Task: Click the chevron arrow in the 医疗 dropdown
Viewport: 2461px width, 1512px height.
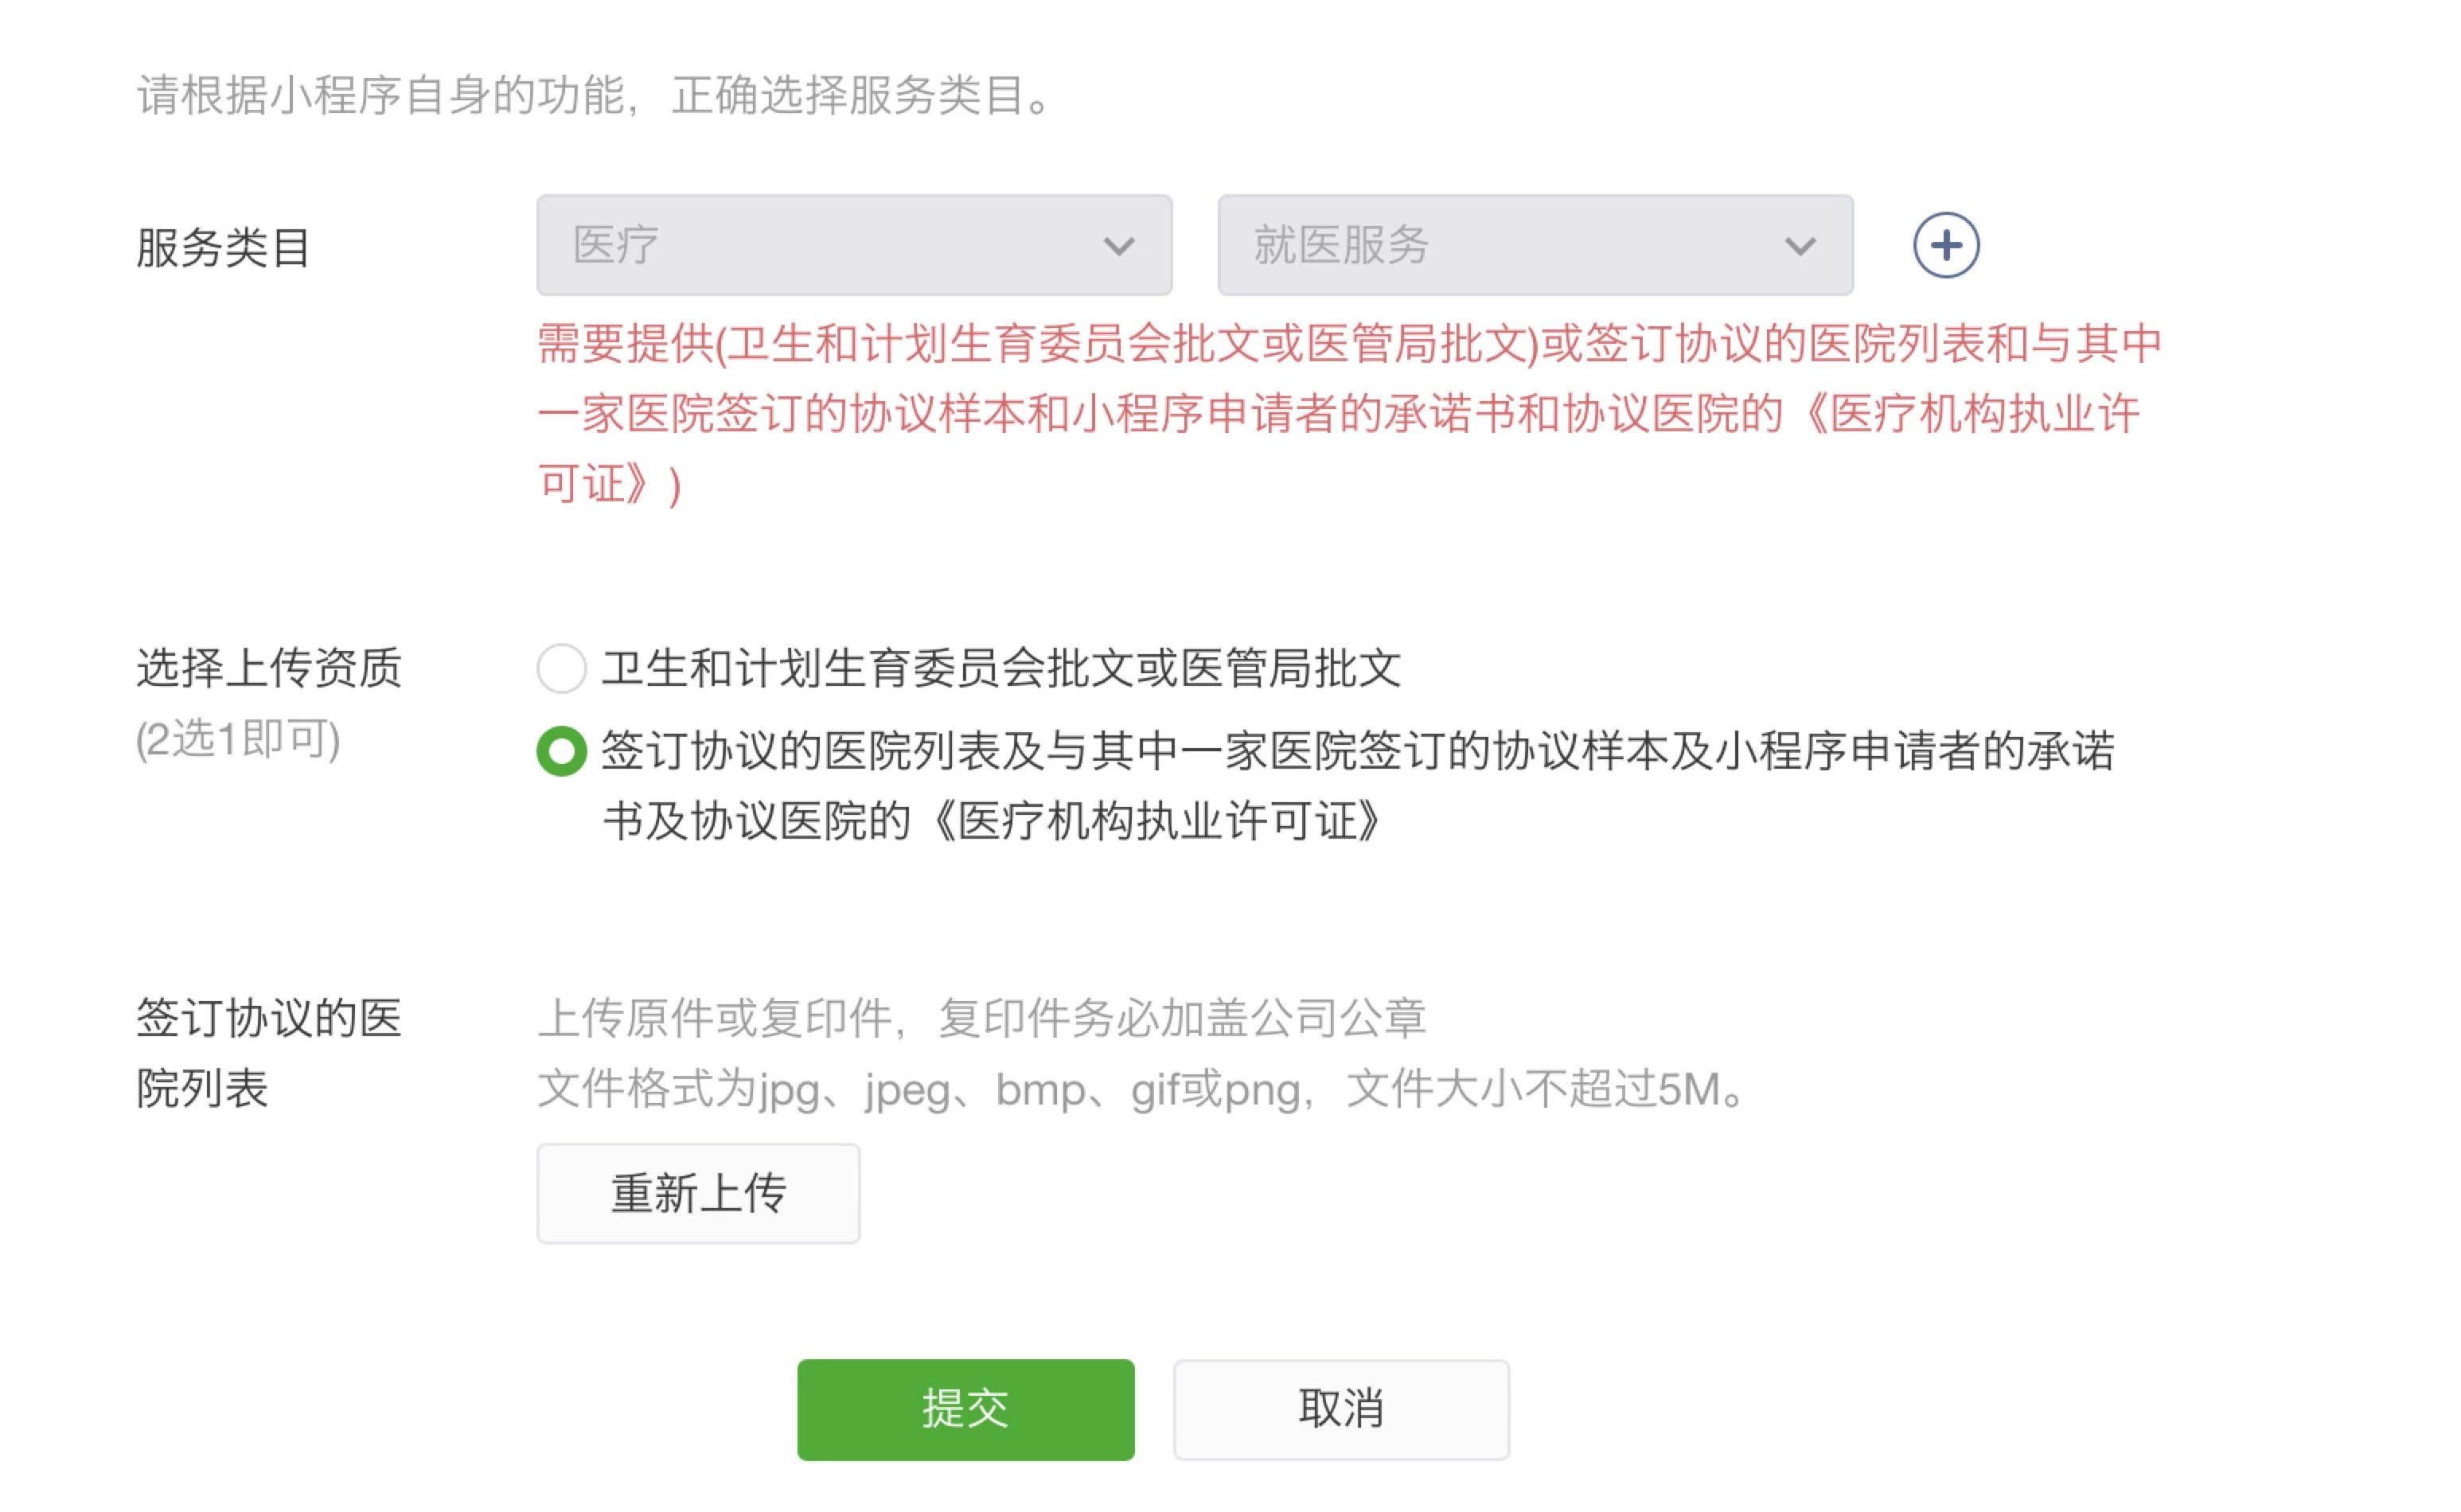Action: point(1118,246)
